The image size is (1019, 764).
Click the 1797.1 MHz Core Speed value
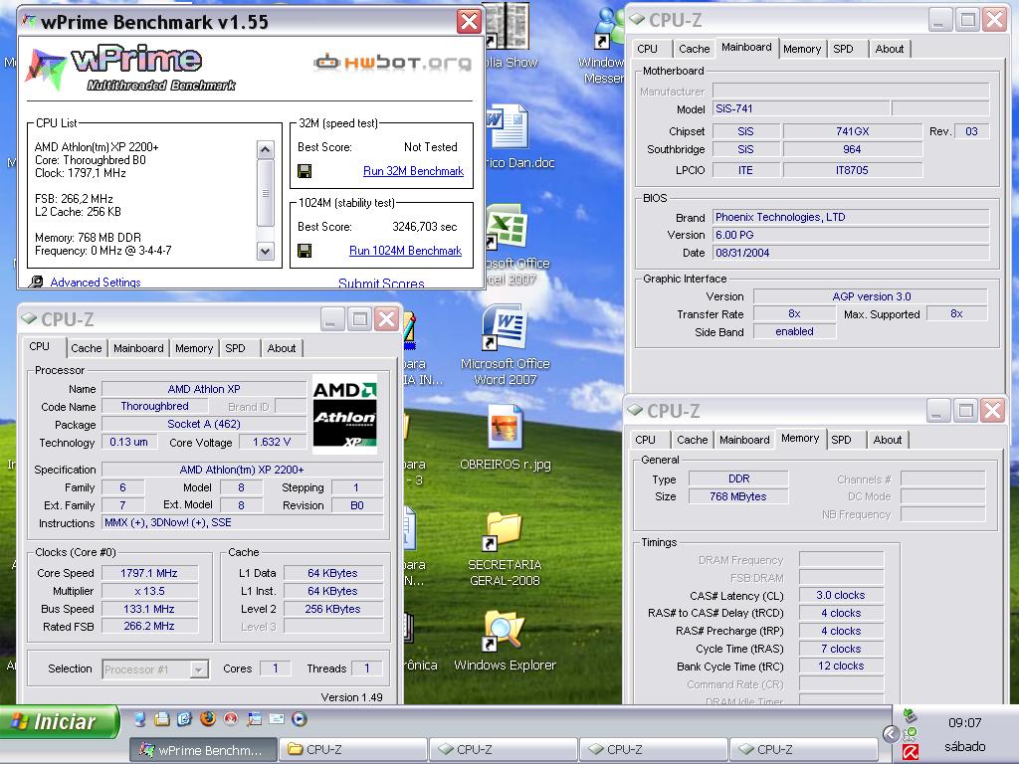coord(149,573)
